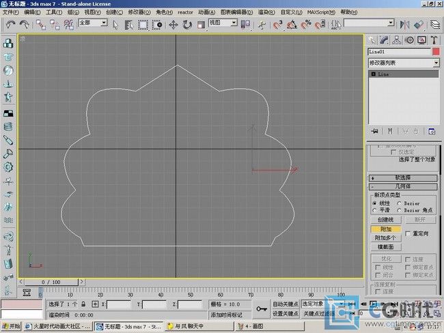
Task: Click the Undo arrow icon
Action: click(10, 25)
